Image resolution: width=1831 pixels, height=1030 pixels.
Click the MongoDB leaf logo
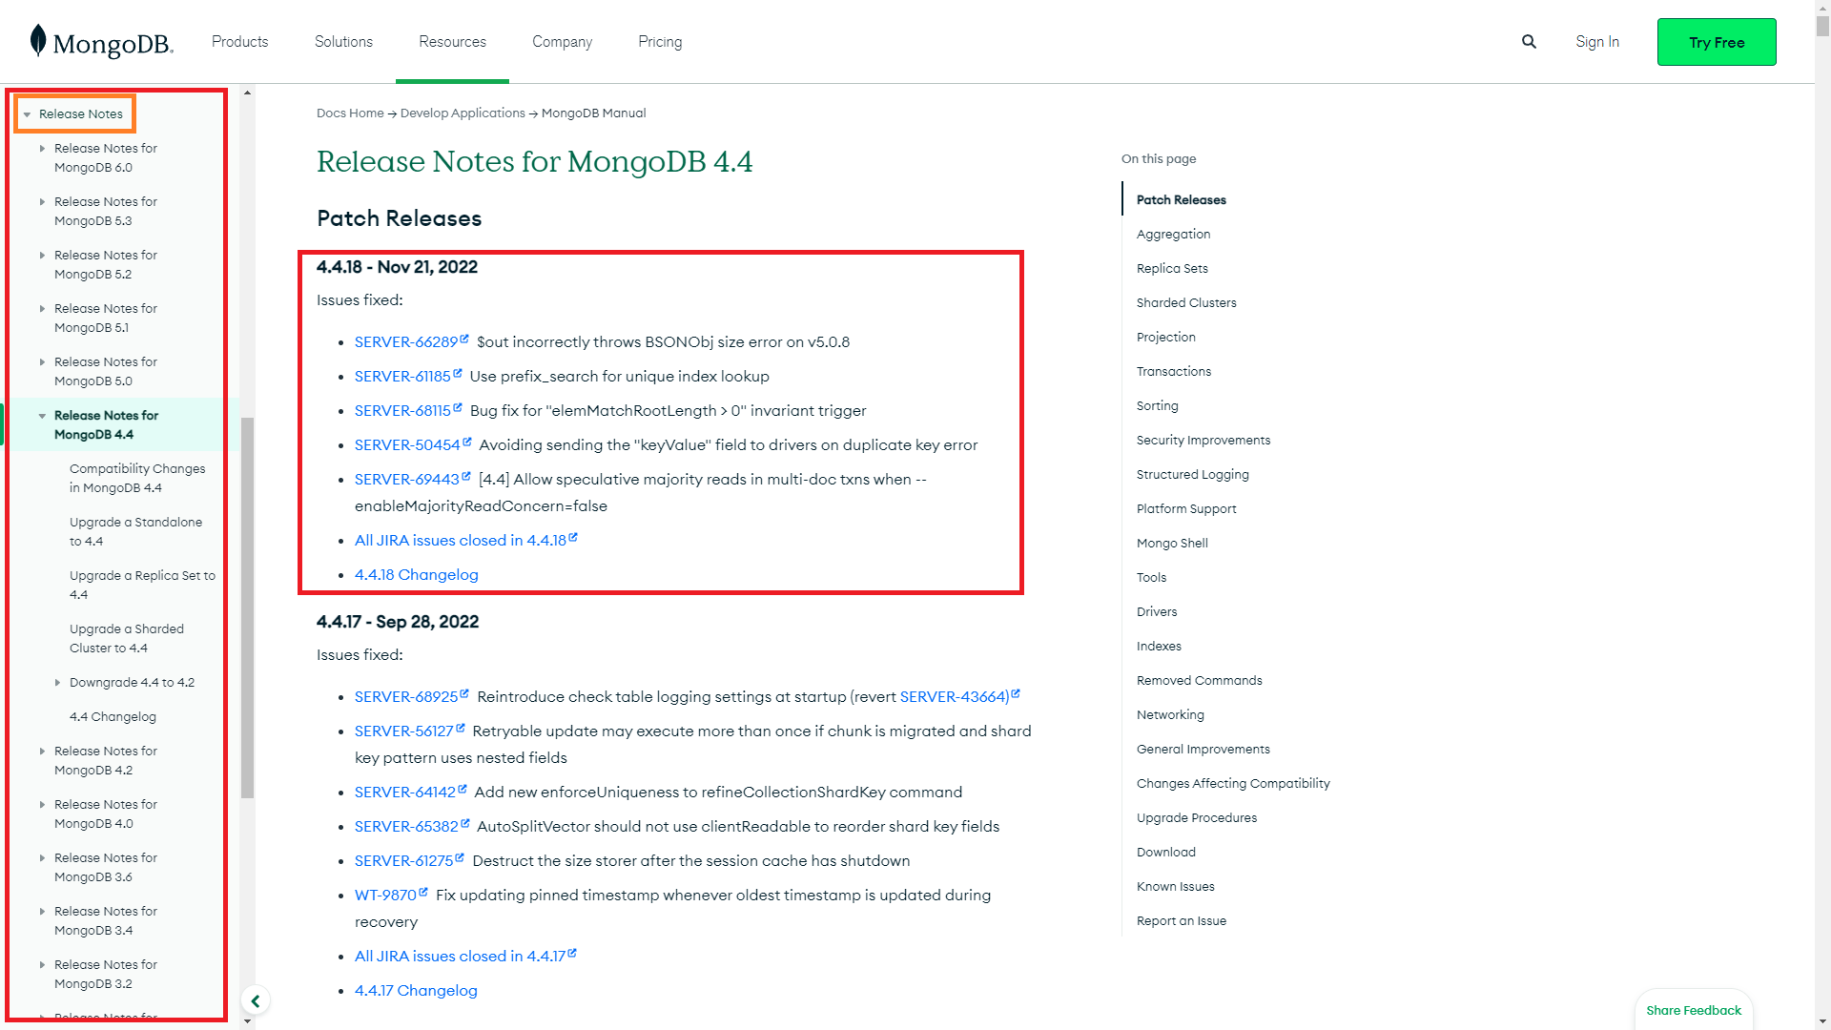(38, 41)
